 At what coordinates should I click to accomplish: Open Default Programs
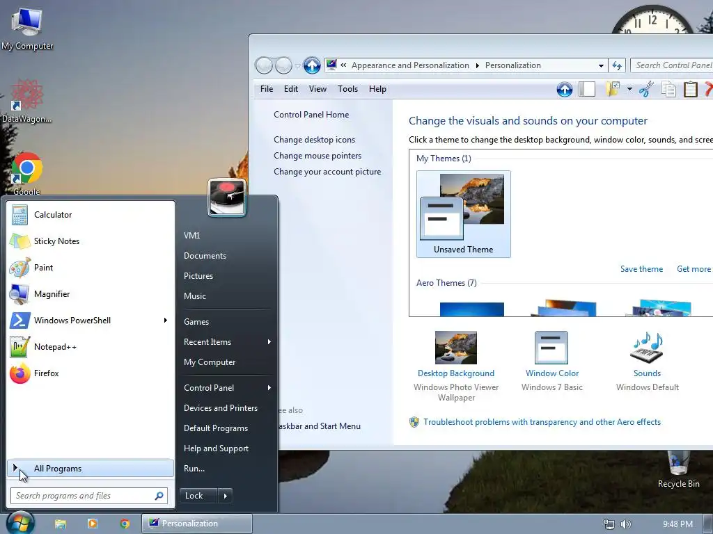(216, 428)
